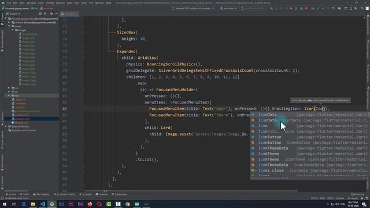Click the undo arrow toolbar icon
370x208 pixels.
pyautogui.click(x=333, y=8)
